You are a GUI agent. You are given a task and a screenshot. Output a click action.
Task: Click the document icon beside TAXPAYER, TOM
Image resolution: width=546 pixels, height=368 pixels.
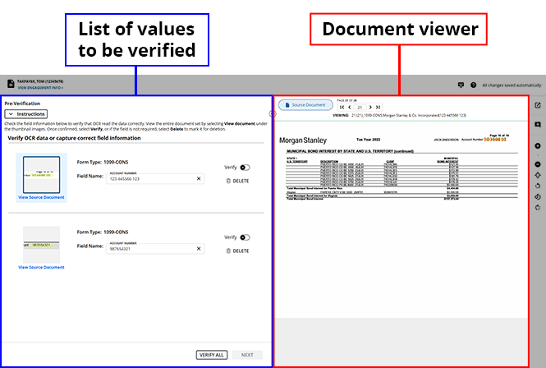click(x=11, y=84)
